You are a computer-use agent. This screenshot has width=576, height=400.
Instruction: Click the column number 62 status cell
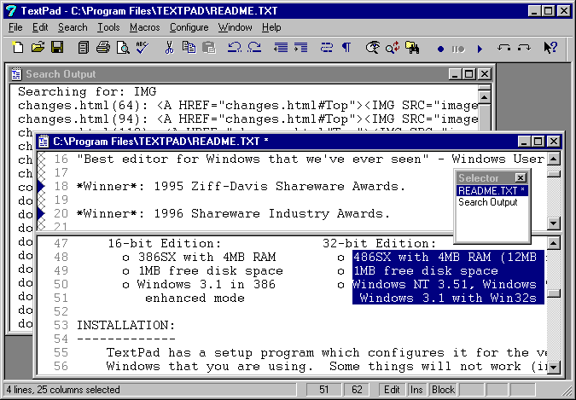pos(357,390)
